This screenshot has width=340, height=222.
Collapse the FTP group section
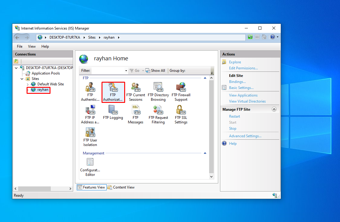click(205, 78)
